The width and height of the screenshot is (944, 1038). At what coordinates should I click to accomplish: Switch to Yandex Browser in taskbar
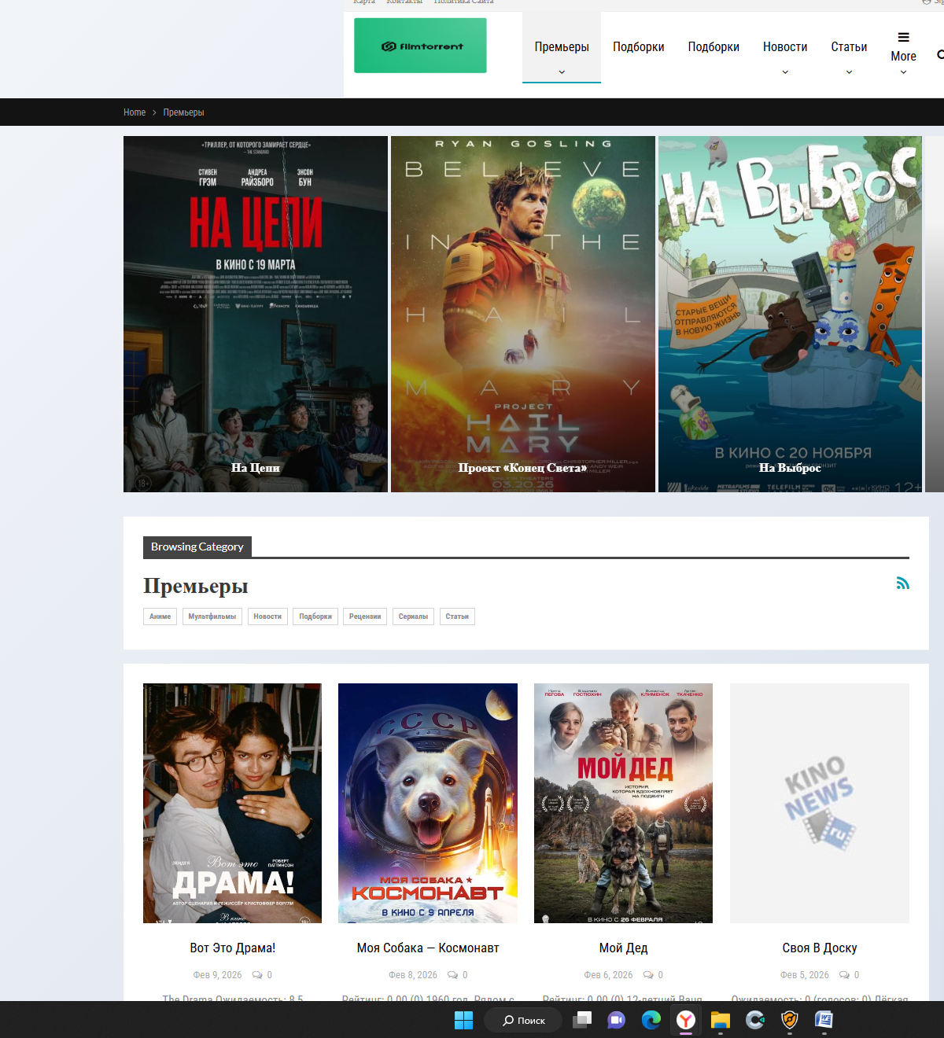(686, 1020)
